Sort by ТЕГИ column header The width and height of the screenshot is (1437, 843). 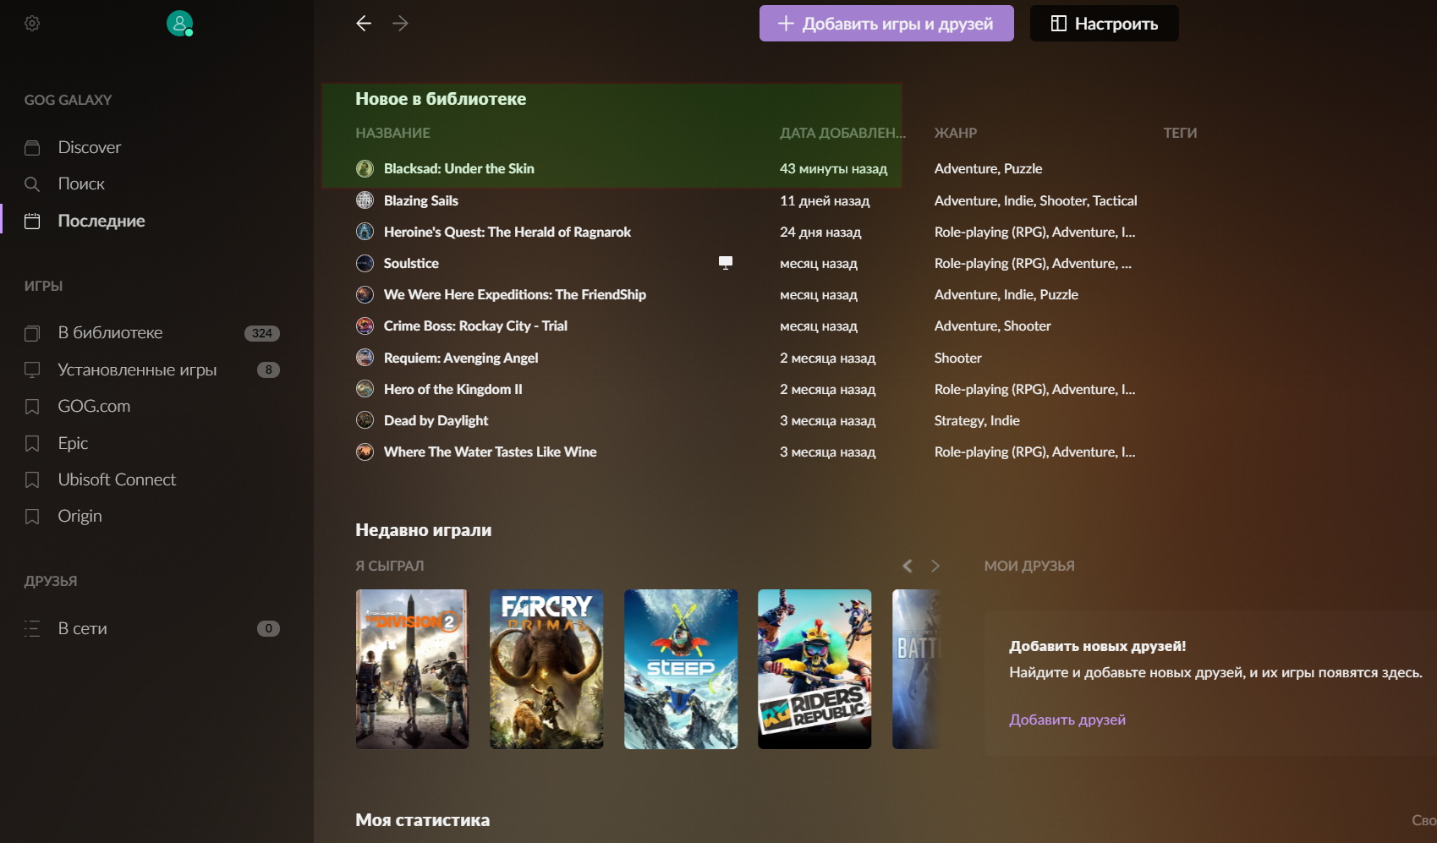click(1180, 133)
